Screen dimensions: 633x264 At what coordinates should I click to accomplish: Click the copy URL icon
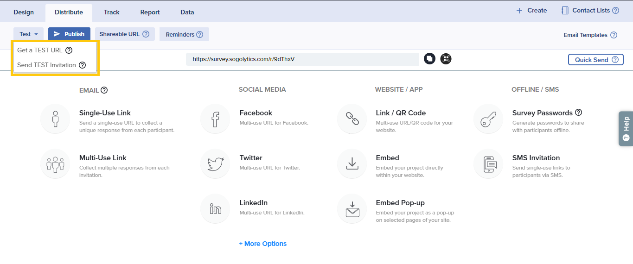coord(429,59)
